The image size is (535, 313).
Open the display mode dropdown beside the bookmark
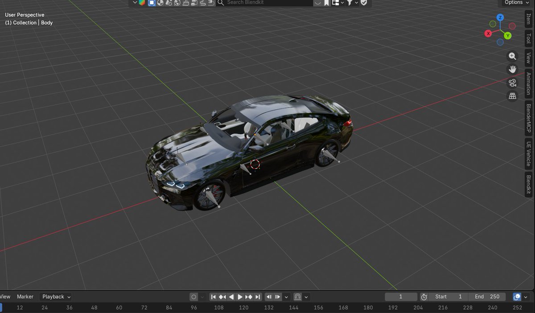[x=337, y=3]
